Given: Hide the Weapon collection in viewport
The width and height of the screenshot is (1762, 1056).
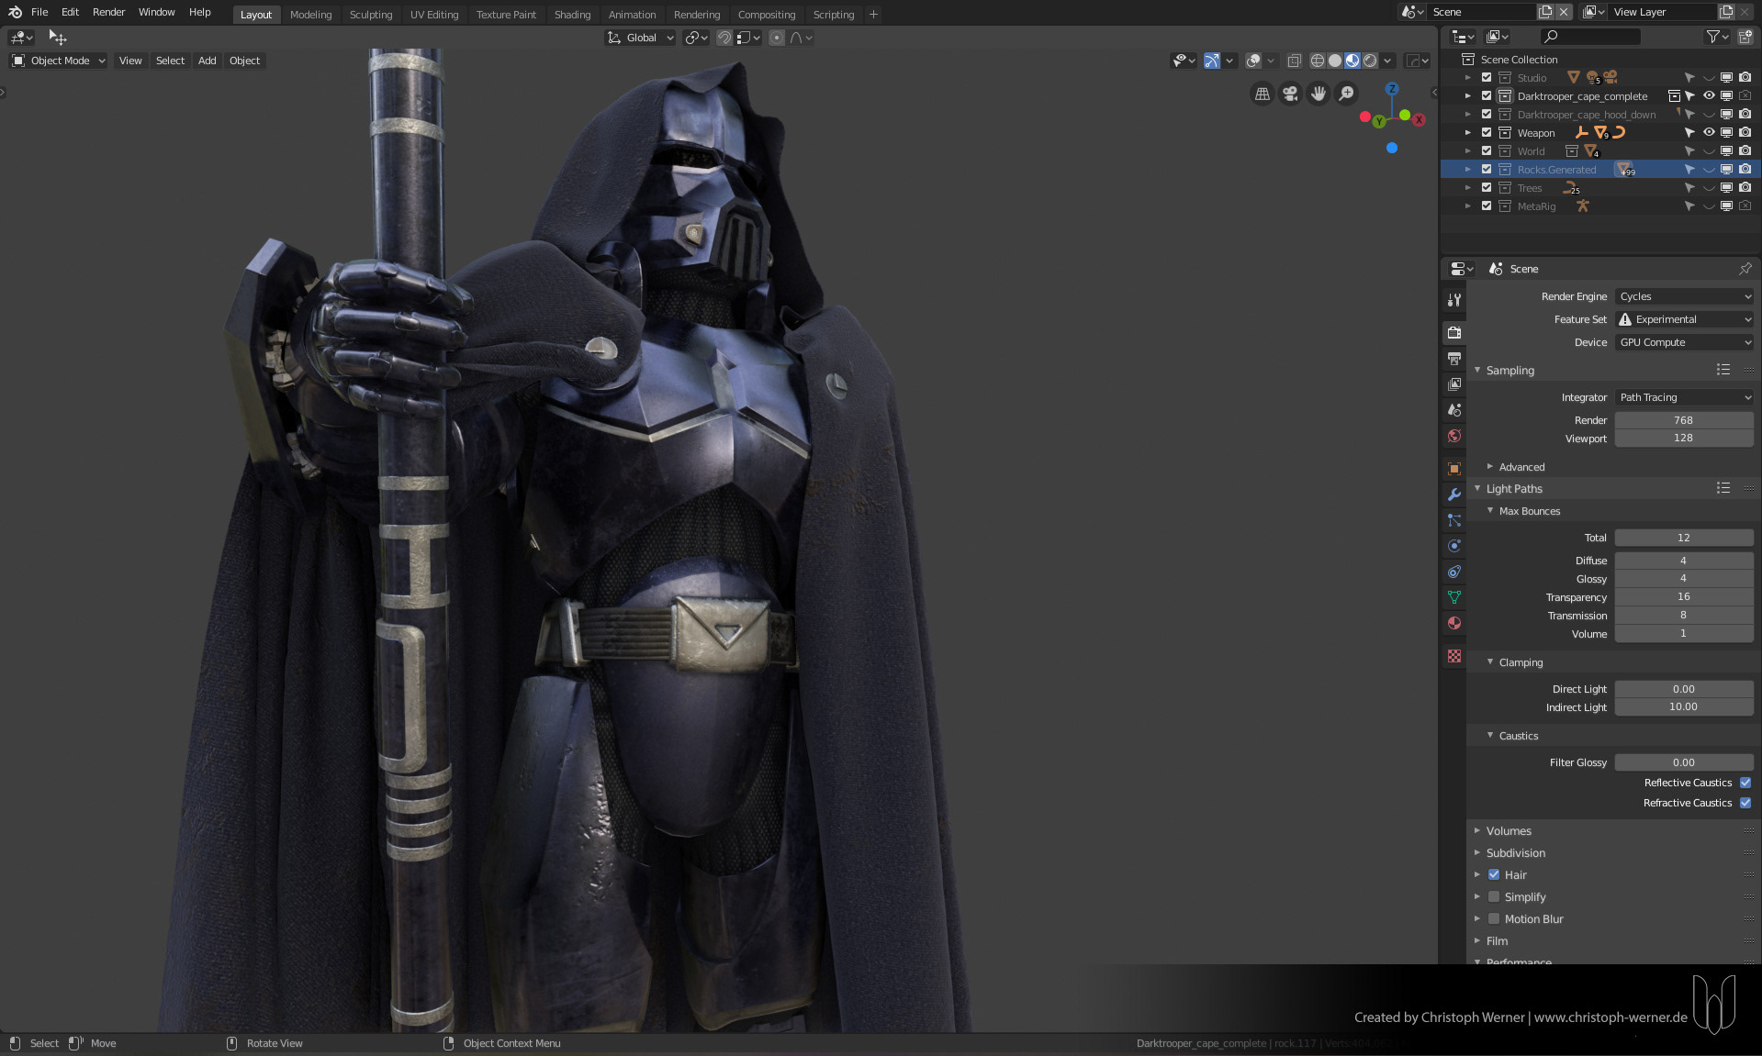Looking at the screenshot, I should (1709, 133).
